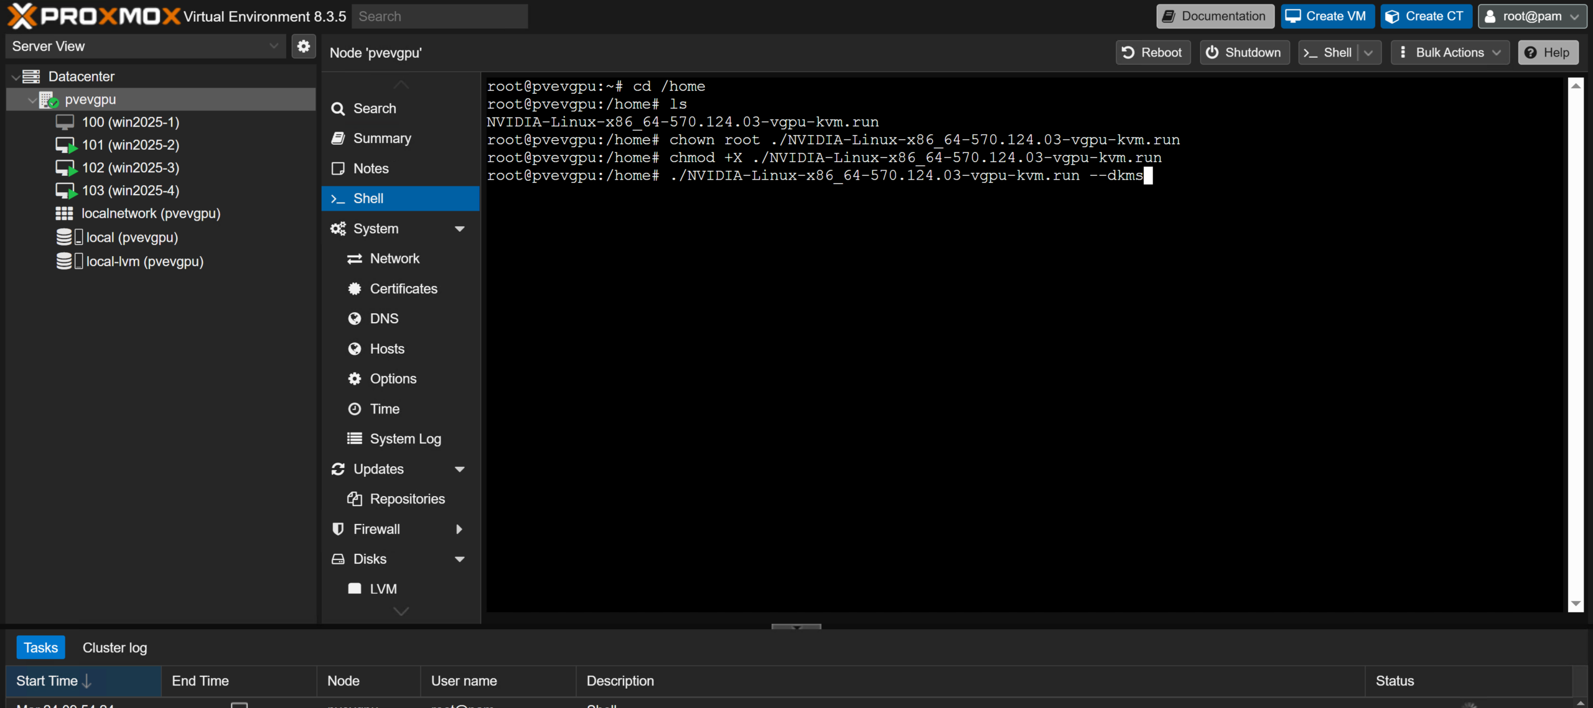1593x708 pixels.
Task: Expand the Firewall menu section arrow
Action: point(459,529)
